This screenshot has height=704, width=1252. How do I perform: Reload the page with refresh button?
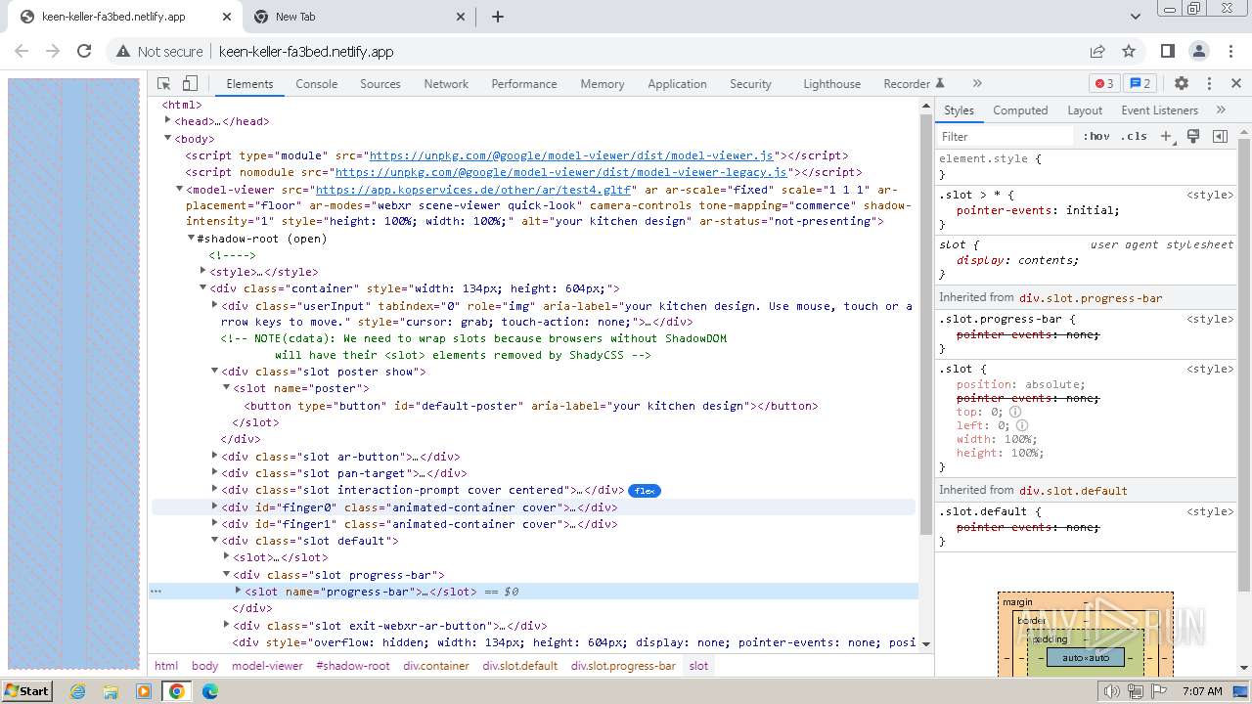(84, 52)
